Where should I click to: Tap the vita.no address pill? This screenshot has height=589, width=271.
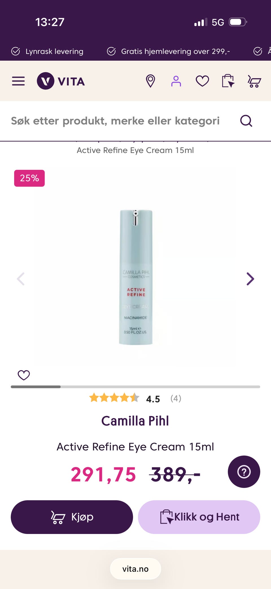click(135, 569)
